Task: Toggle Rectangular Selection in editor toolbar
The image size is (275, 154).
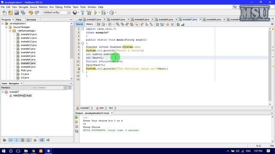Action: pos(136,24)
